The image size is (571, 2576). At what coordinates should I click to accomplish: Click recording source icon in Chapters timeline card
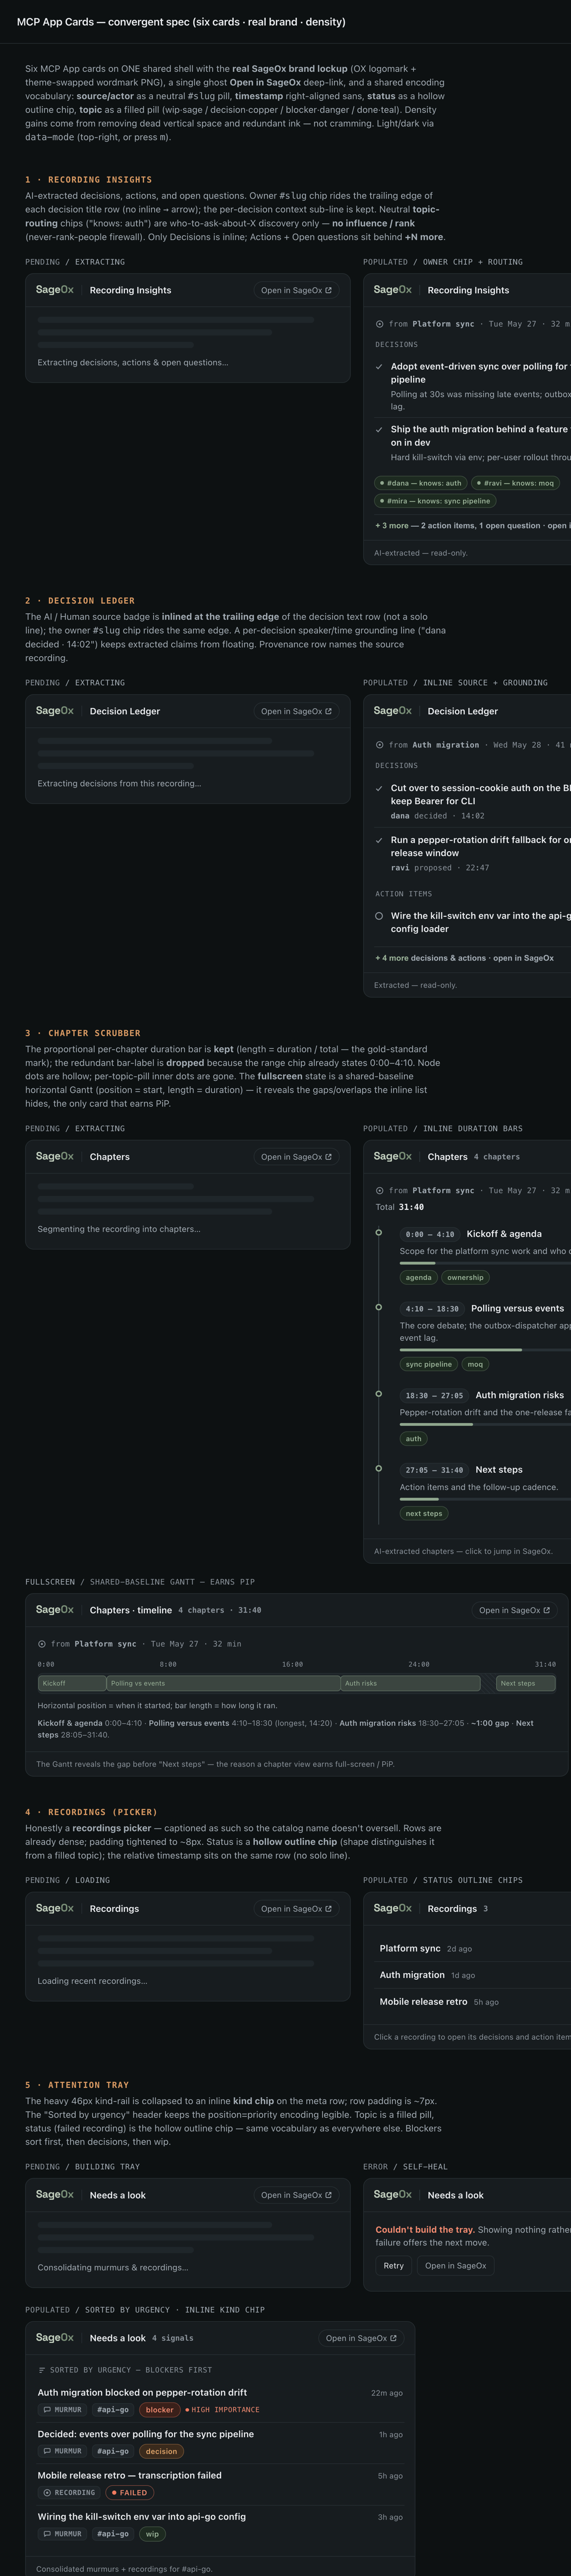coord(42,1644)
